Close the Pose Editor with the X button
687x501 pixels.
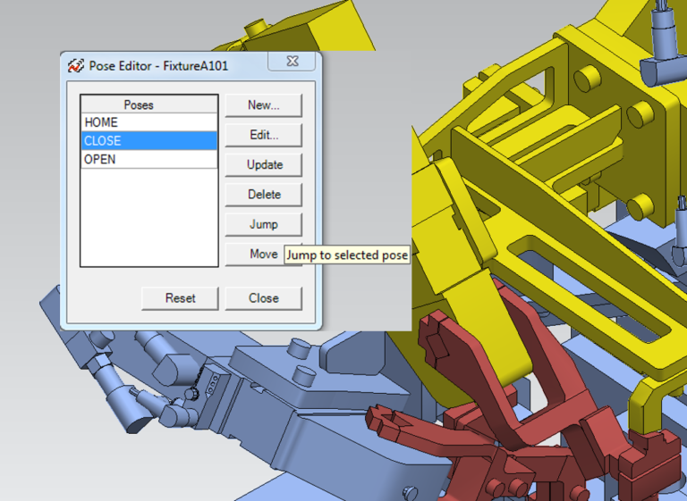[x=291, y=61]
